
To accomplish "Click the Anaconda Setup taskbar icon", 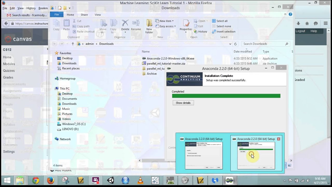I will pyautogui.click(x=229, y=180).
